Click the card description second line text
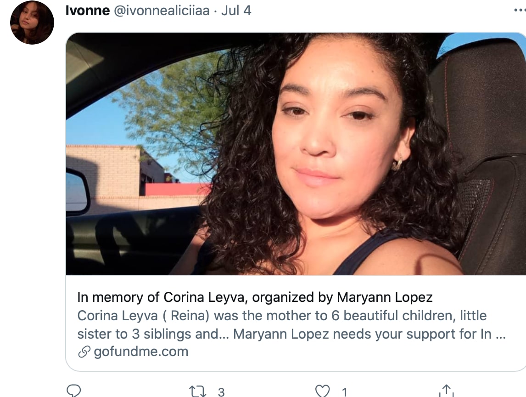 [291, 334]
